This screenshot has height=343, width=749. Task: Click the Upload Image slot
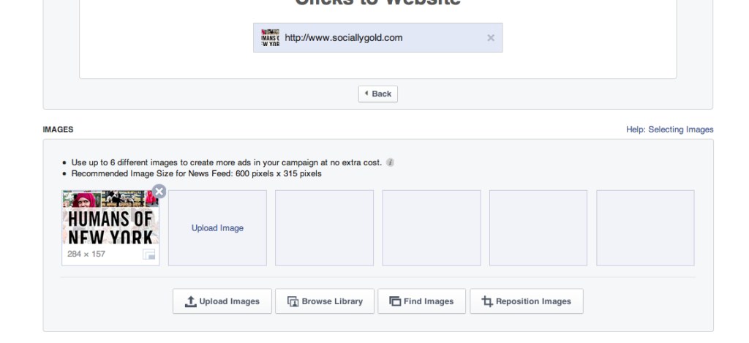217,228
